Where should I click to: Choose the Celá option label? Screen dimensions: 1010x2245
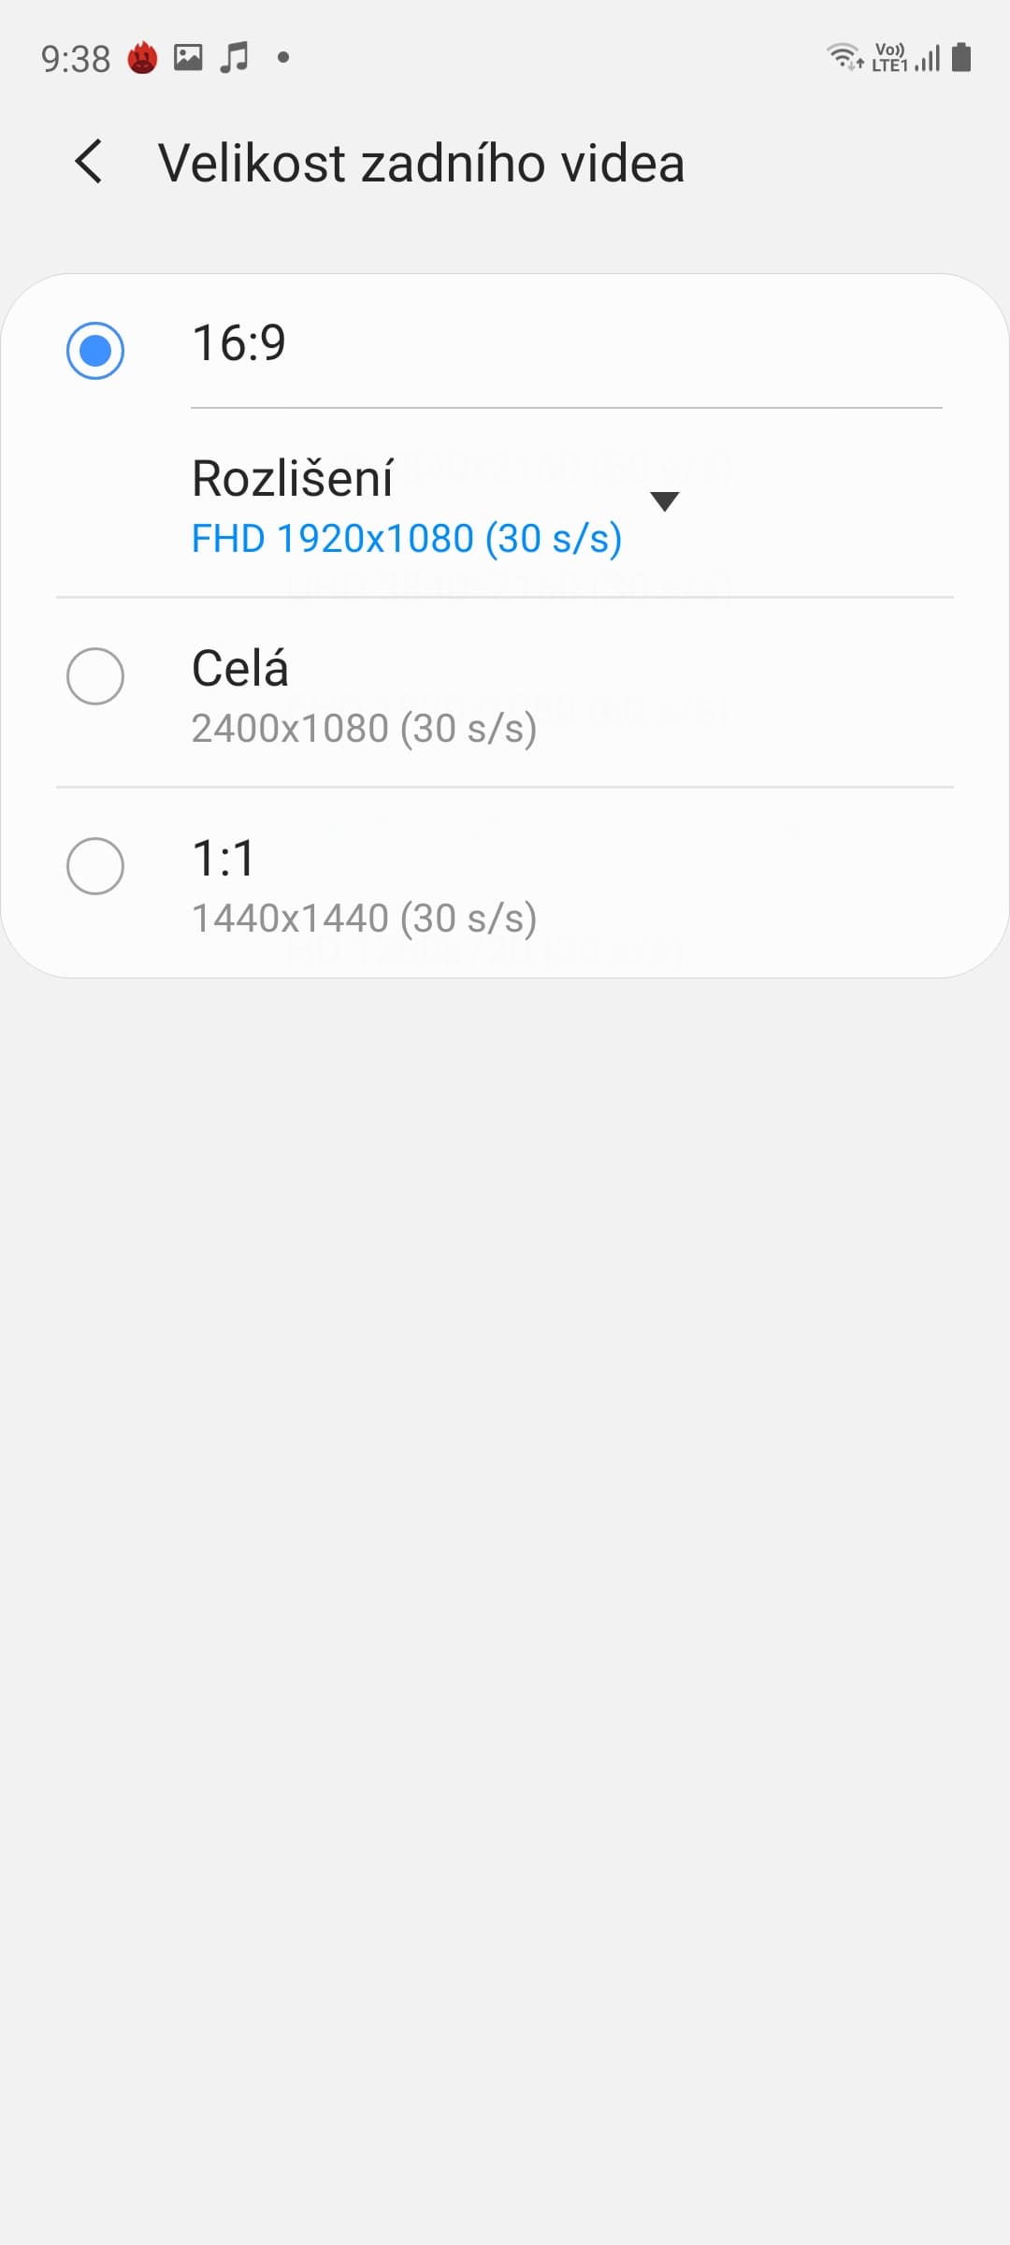click(x=240, y=669)
